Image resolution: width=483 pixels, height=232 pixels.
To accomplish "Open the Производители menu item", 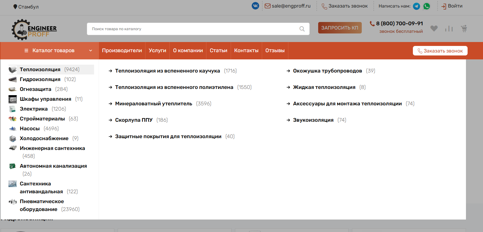I will coord(122,51).
